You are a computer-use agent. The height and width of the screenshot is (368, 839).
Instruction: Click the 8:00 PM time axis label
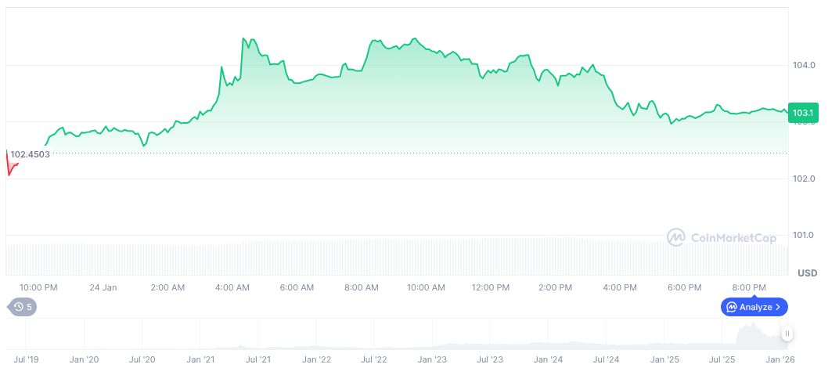pyautogui.click(x=749, y=287)
